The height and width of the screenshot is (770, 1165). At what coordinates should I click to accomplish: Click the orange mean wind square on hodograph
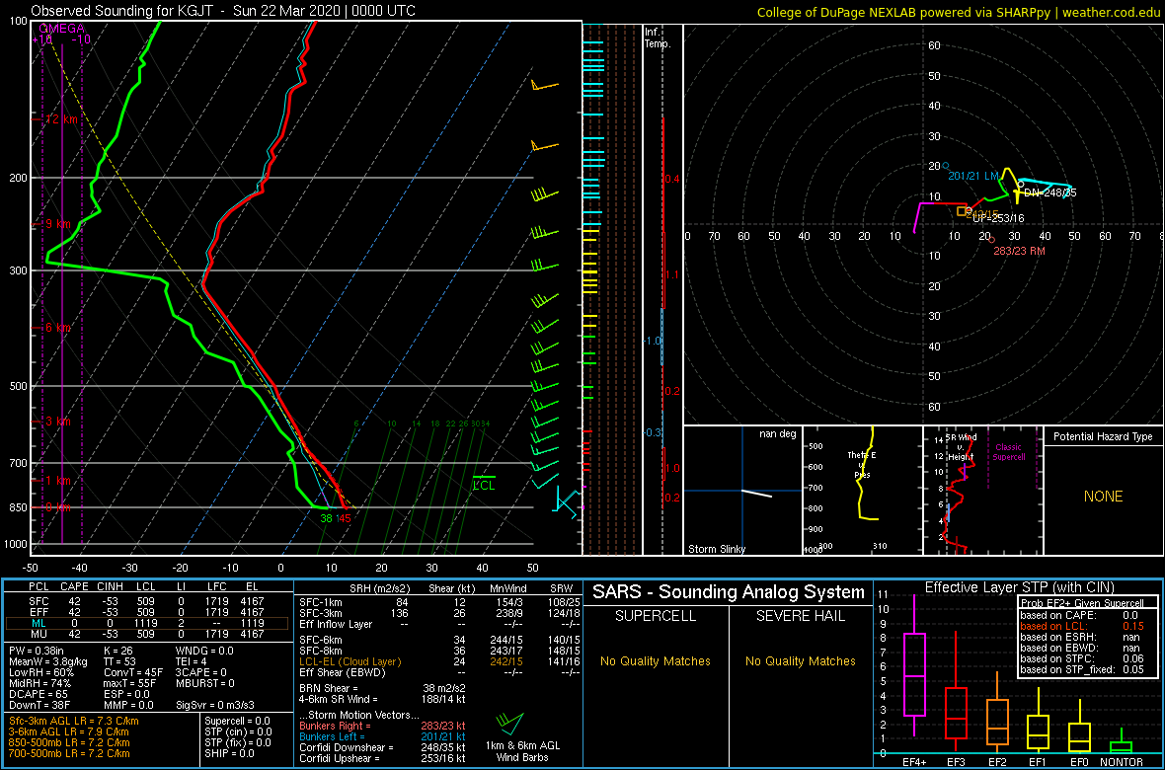coord(962,212)
